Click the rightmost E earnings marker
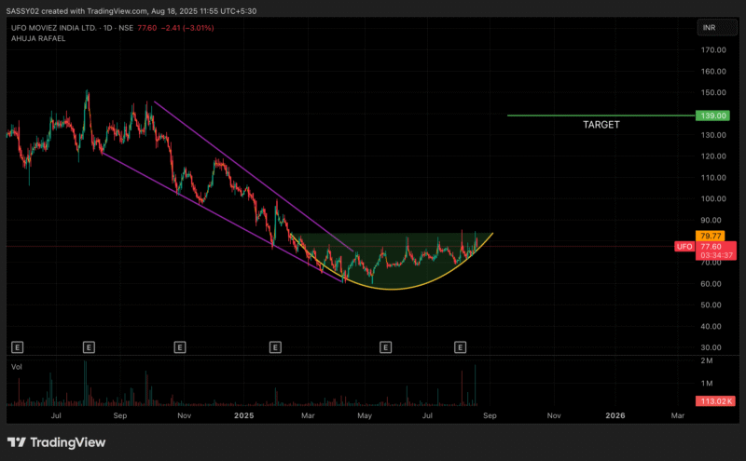The image size is (746, 461). [460, 347]
